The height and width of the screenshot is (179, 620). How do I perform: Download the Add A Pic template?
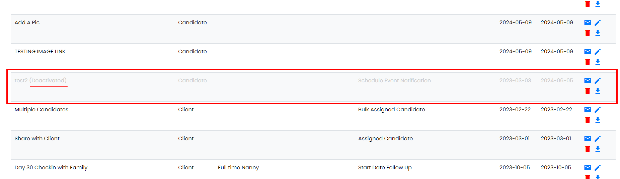[x=598, y=33]
